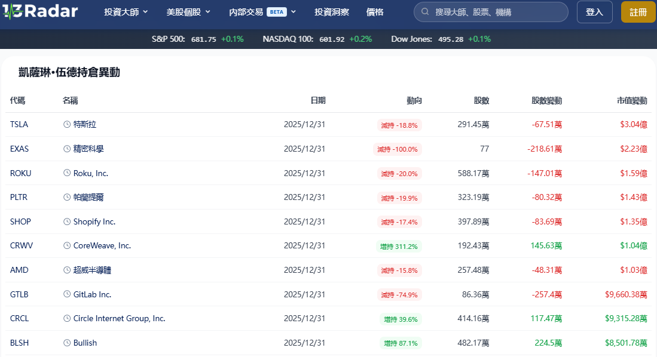Click the 13Radar logo
The height and width of the screenshot is (357, 657).
click(x=40, y=12)
